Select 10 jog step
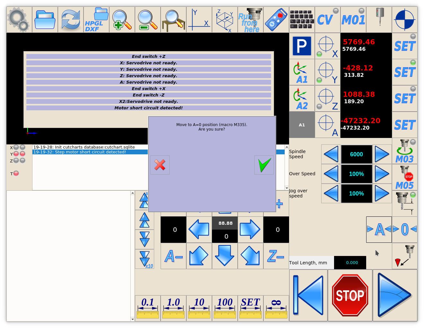 199,308
